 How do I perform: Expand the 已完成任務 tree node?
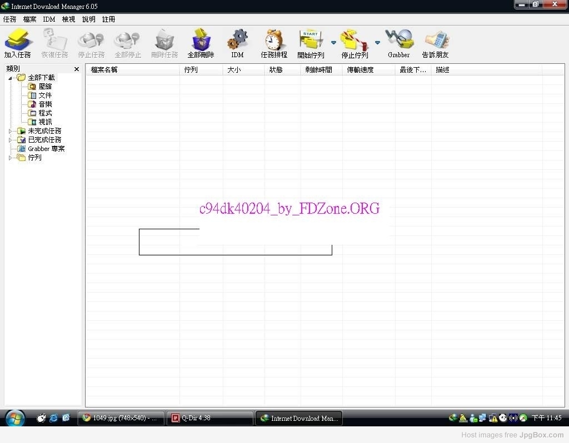pos(10,140)
